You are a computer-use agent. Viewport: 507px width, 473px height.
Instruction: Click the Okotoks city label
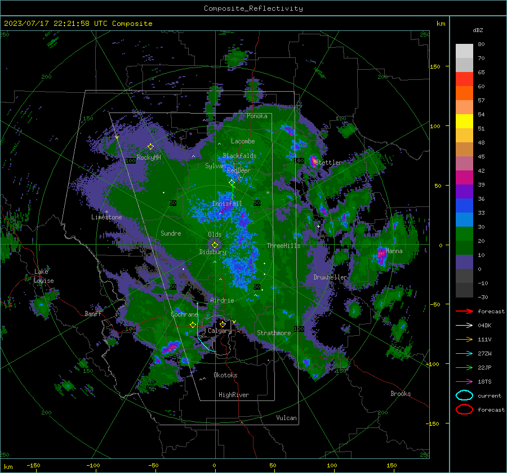coord(225,375)
